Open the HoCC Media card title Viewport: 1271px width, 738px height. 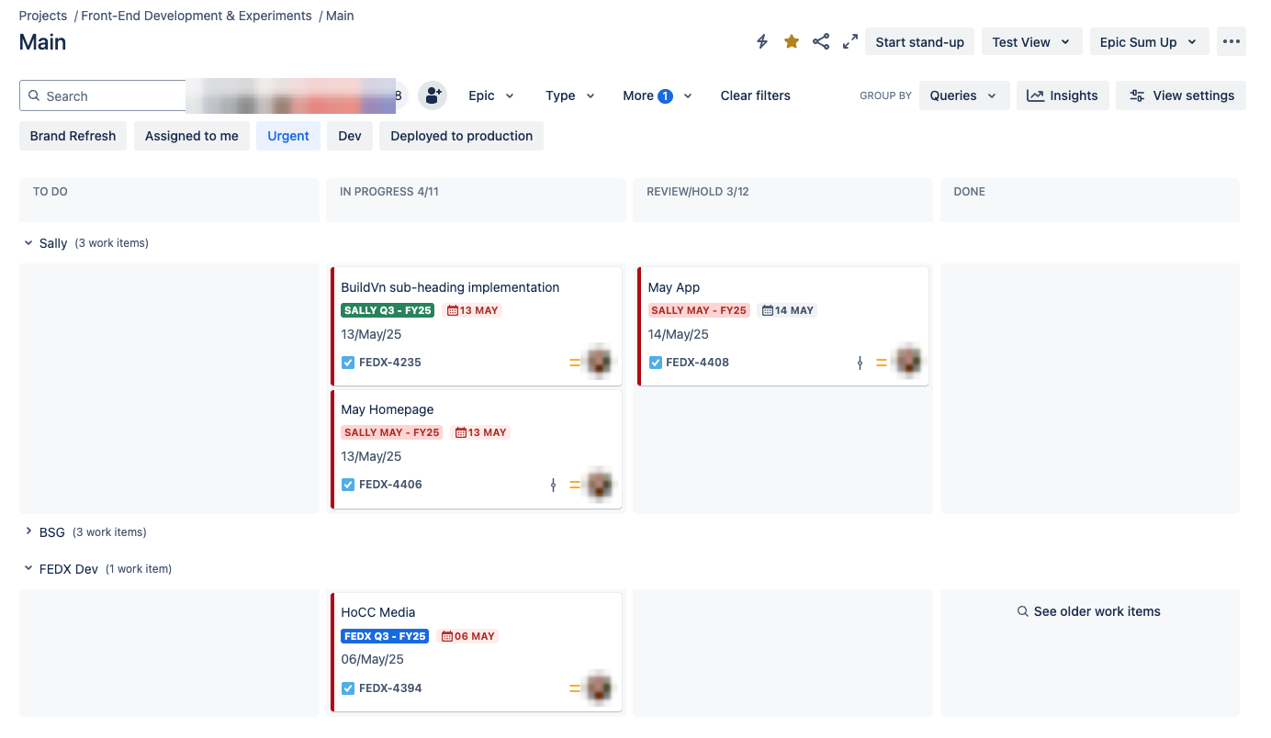[378, 612]
